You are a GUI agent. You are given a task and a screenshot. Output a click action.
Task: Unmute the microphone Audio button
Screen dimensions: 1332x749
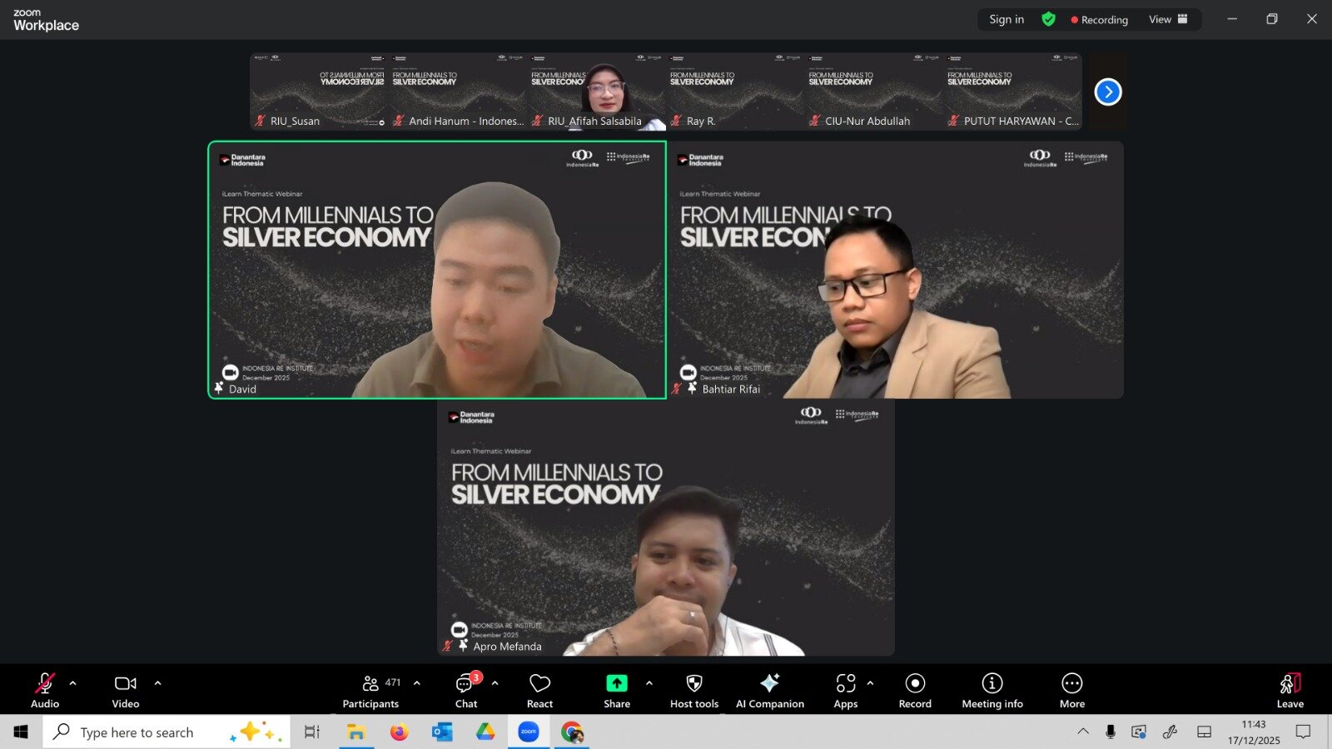(45, 691)
